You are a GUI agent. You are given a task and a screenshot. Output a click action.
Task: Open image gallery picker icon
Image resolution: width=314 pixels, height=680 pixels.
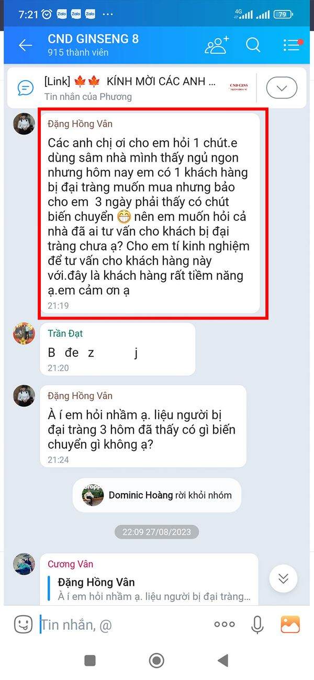tap(290, 624)
